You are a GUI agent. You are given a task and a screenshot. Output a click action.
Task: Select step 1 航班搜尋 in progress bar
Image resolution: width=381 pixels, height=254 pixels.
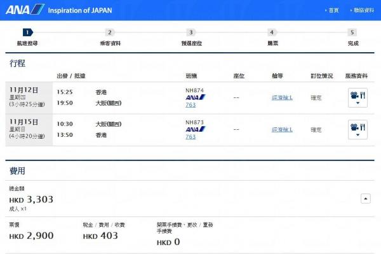coord(27,38)
